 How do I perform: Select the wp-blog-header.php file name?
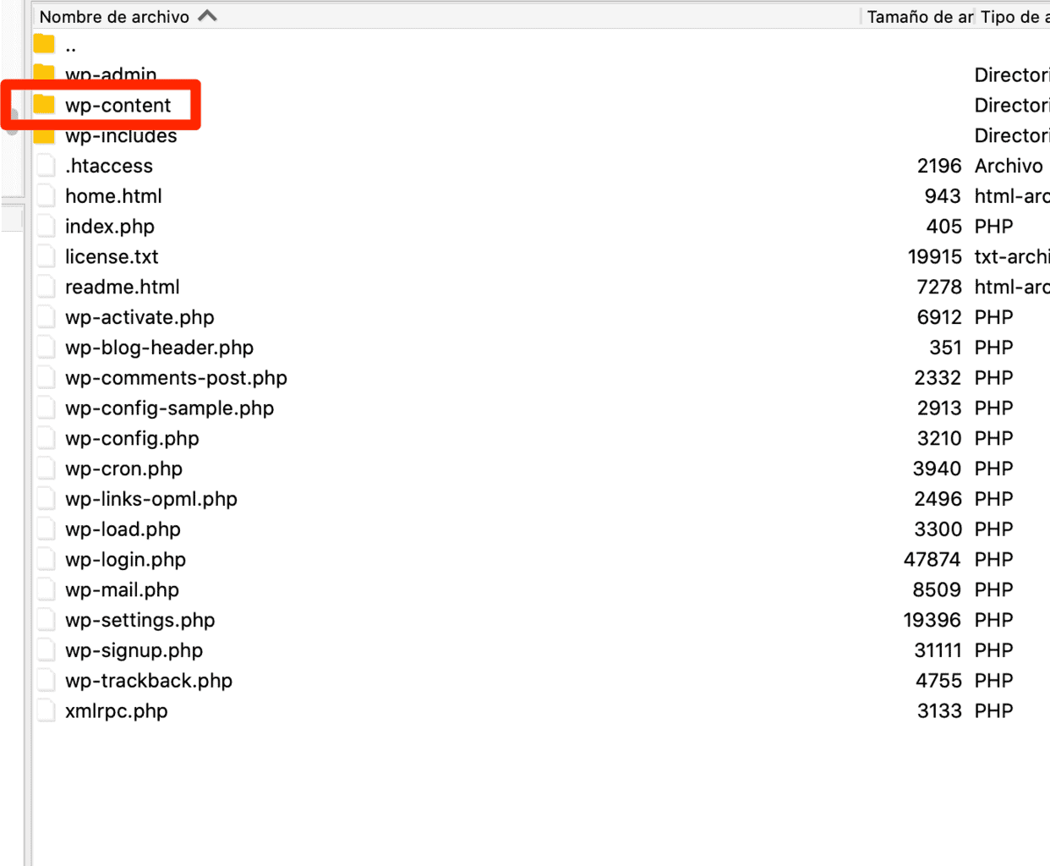pyautogui.click(x=160, y=348)
